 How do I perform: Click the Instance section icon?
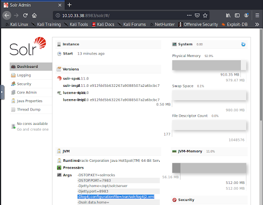pyautogui.click(x=59, y=44)
